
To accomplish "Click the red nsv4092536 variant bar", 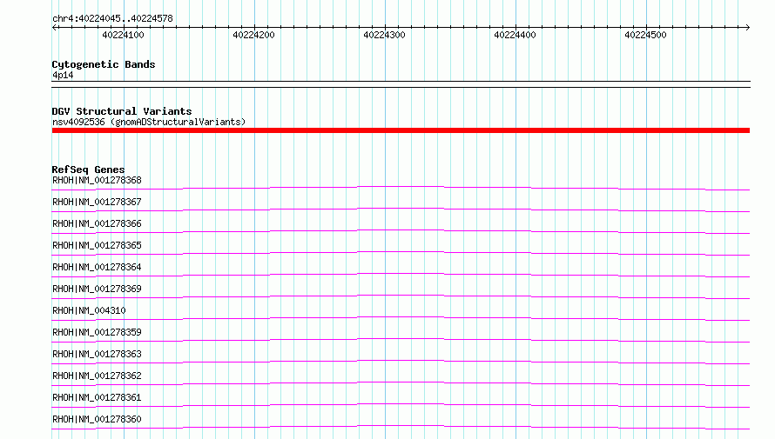I will pos(401,130).
